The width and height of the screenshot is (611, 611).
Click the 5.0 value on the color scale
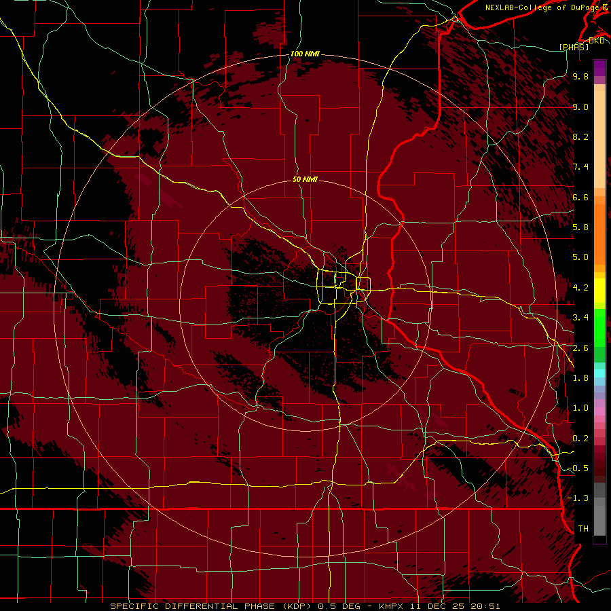coord(580,257)
